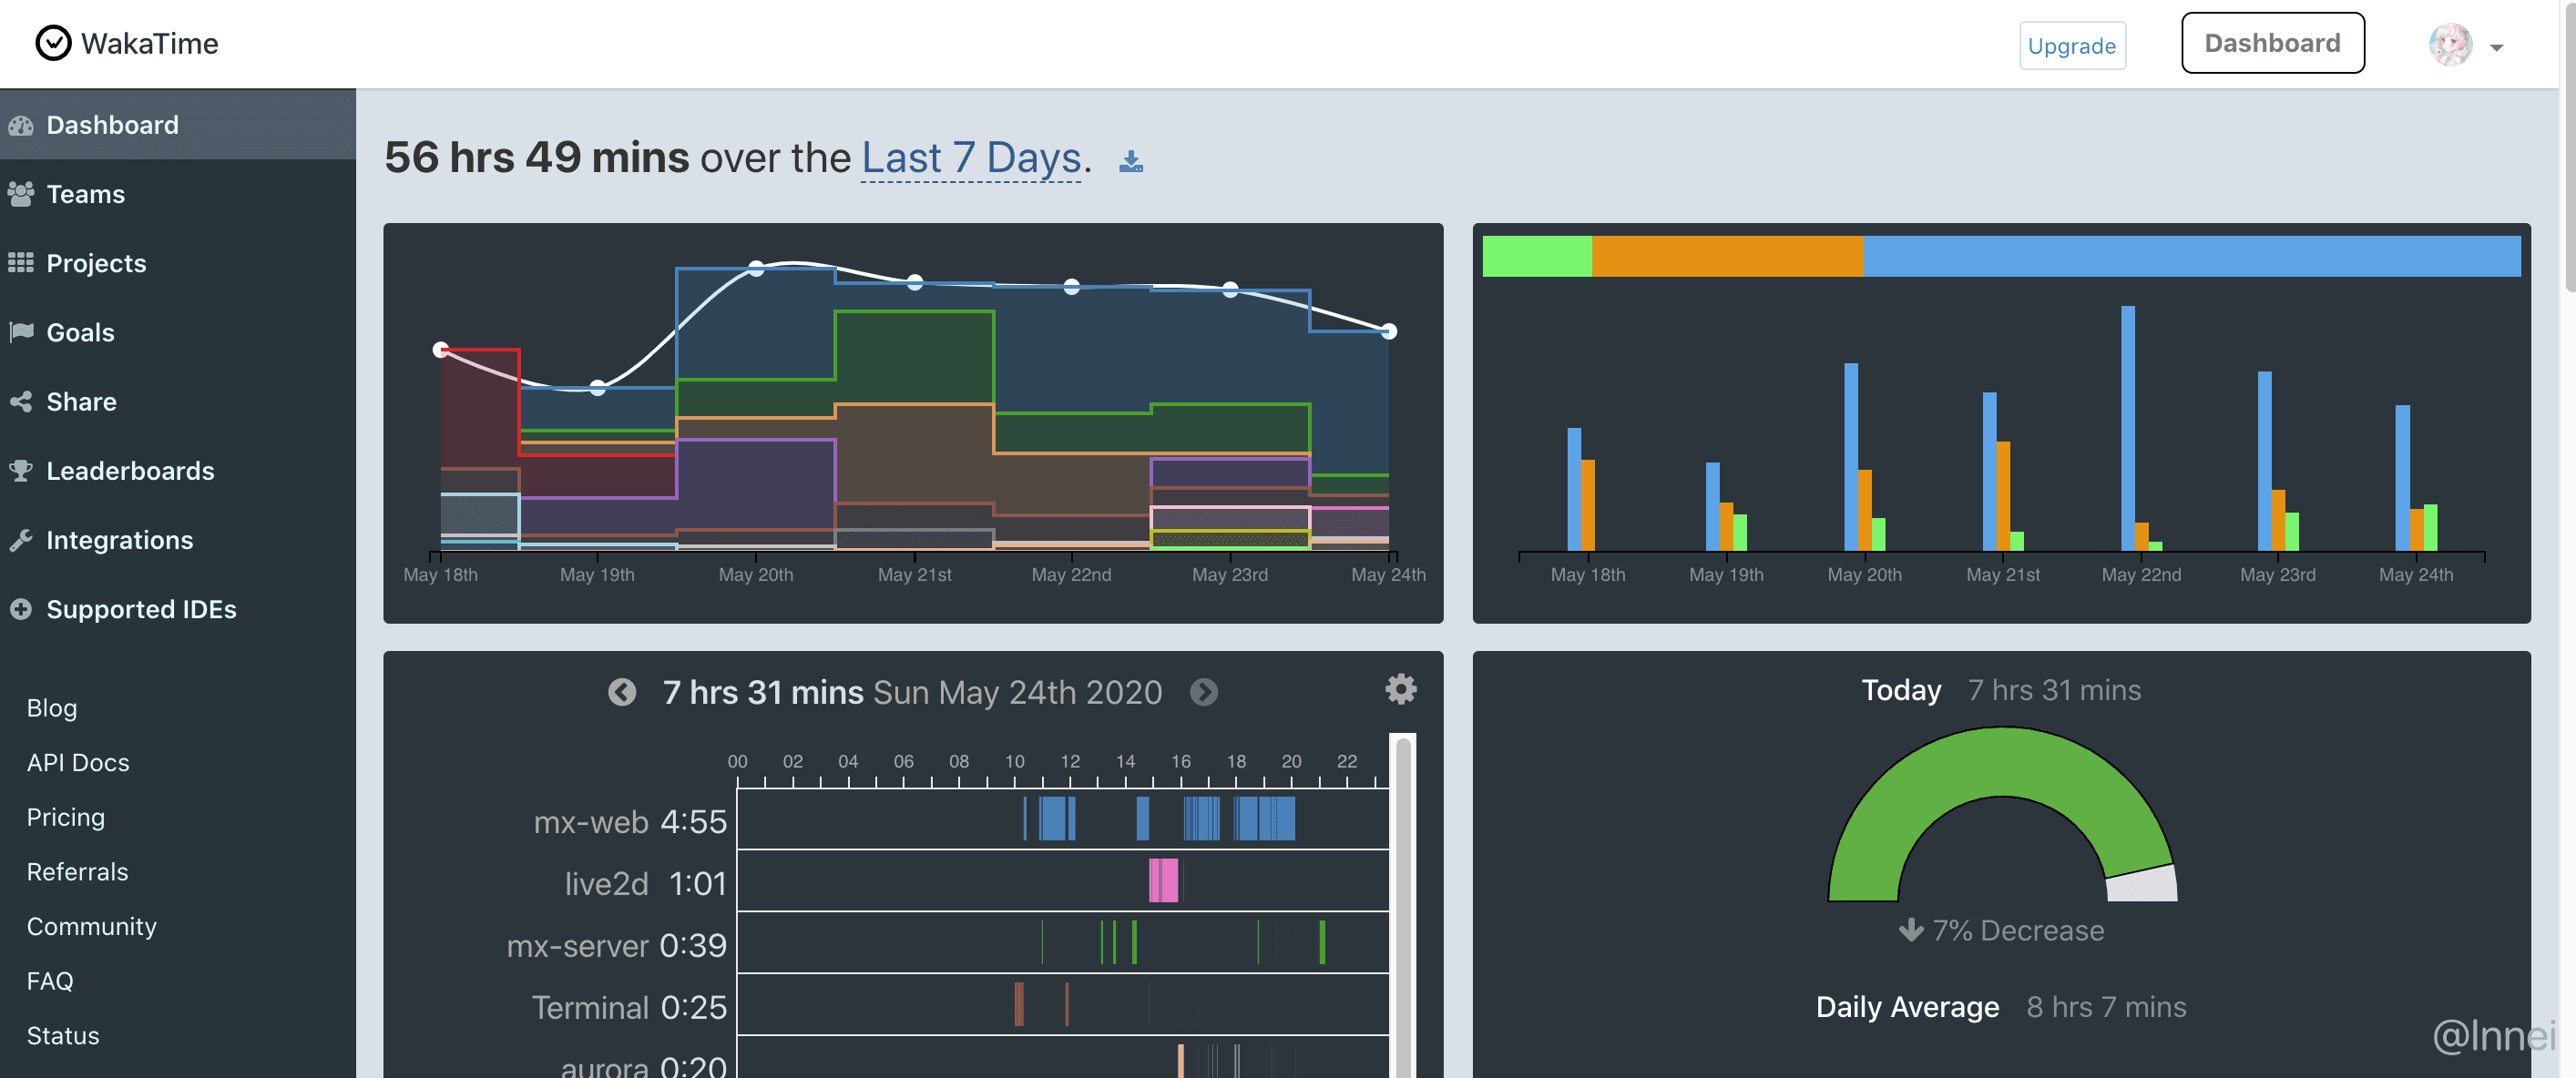
Task: Open the account dropdown caret
Action: (2496, 47)
